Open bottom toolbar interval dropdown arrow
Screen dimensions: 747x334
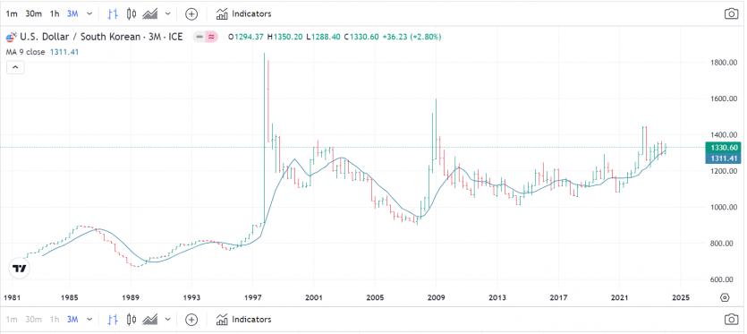(x=89, y=319)
